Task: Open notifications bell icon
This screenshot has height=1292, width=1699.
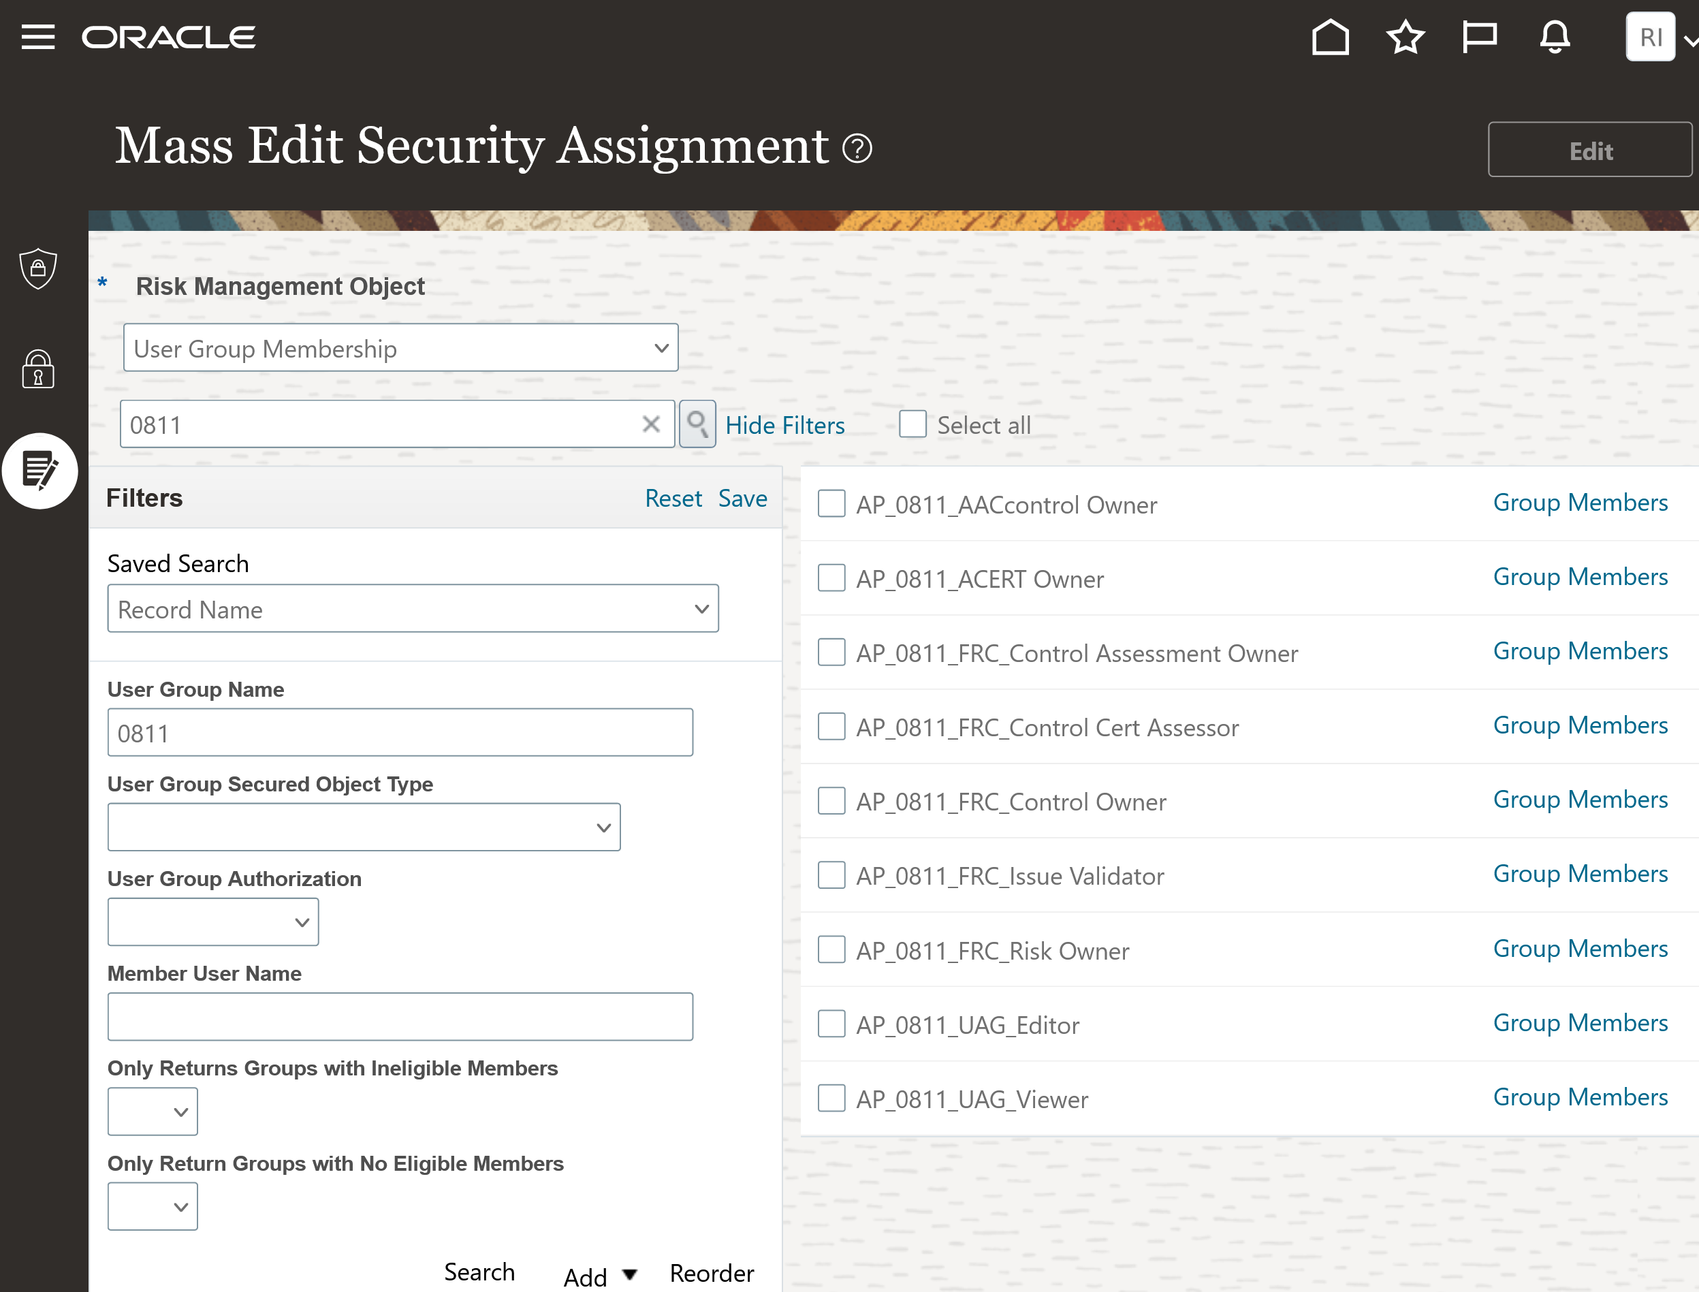Action: click(1554, 37)
